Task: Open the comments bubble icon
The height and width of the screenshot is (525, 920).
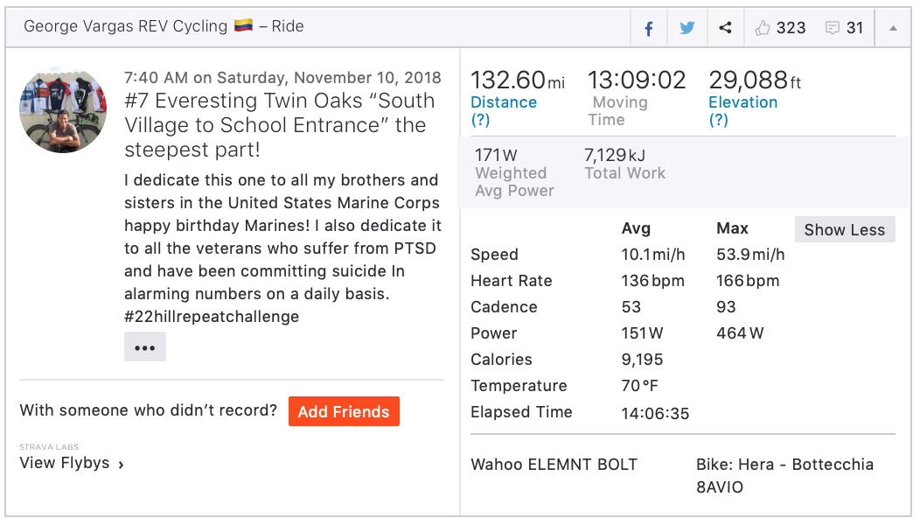Action: [x=832, y=28]
